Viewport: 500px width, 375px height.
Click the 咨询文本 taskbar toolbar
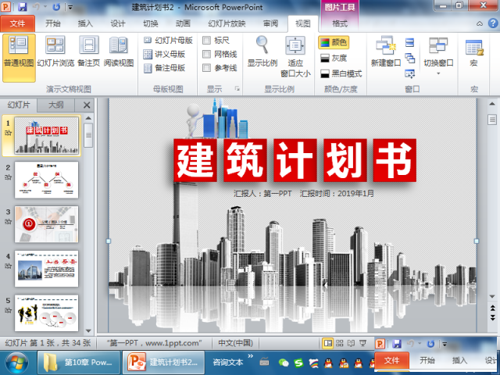(227, 362)
